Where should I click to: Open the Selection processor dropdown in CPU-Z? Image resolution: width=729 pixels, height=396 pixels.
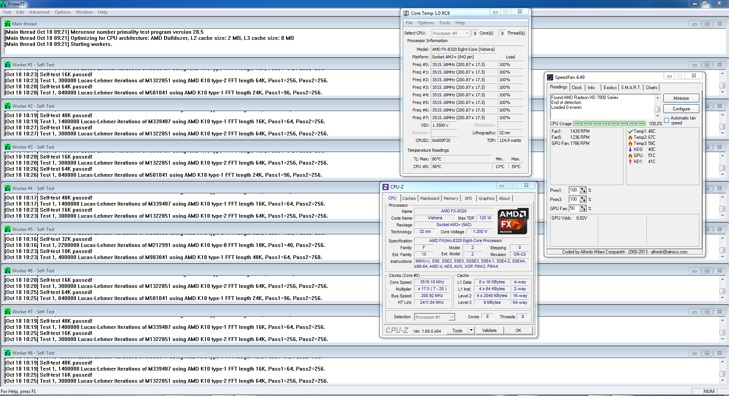pyautogui.click(x=434, y=317)
